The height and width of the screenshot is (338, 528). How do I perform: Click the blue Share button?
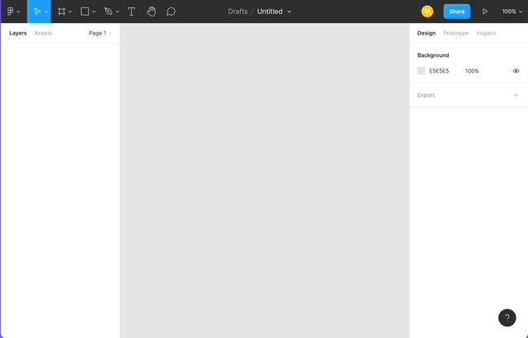coord(456,12)
